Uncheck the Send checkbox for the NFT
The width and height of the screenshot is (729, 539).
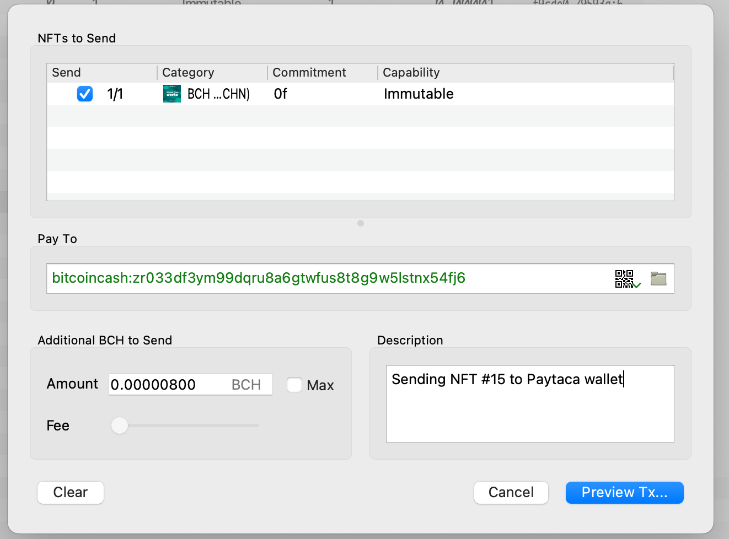coord(85,94)
